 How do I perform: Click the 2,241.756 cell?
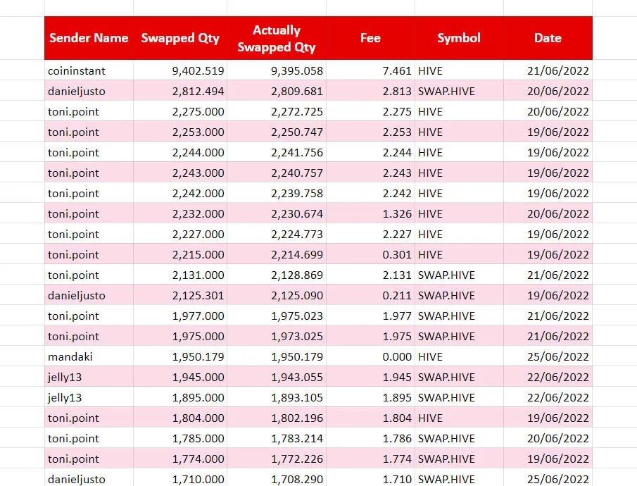pos(276,152)
